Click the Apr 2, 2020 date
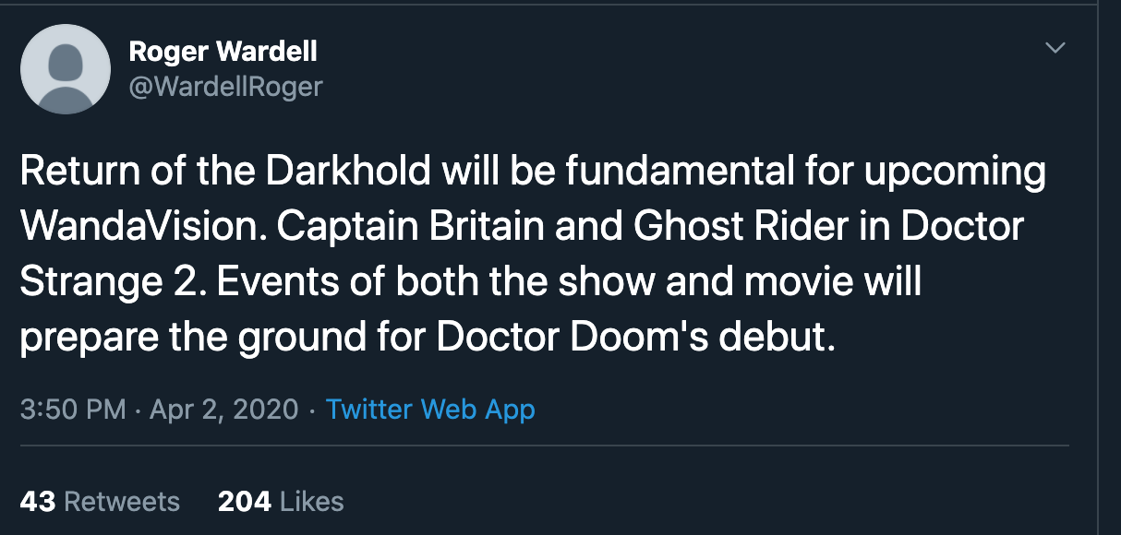The width and height of the screenshot is (1121, 535). point(223,409)
